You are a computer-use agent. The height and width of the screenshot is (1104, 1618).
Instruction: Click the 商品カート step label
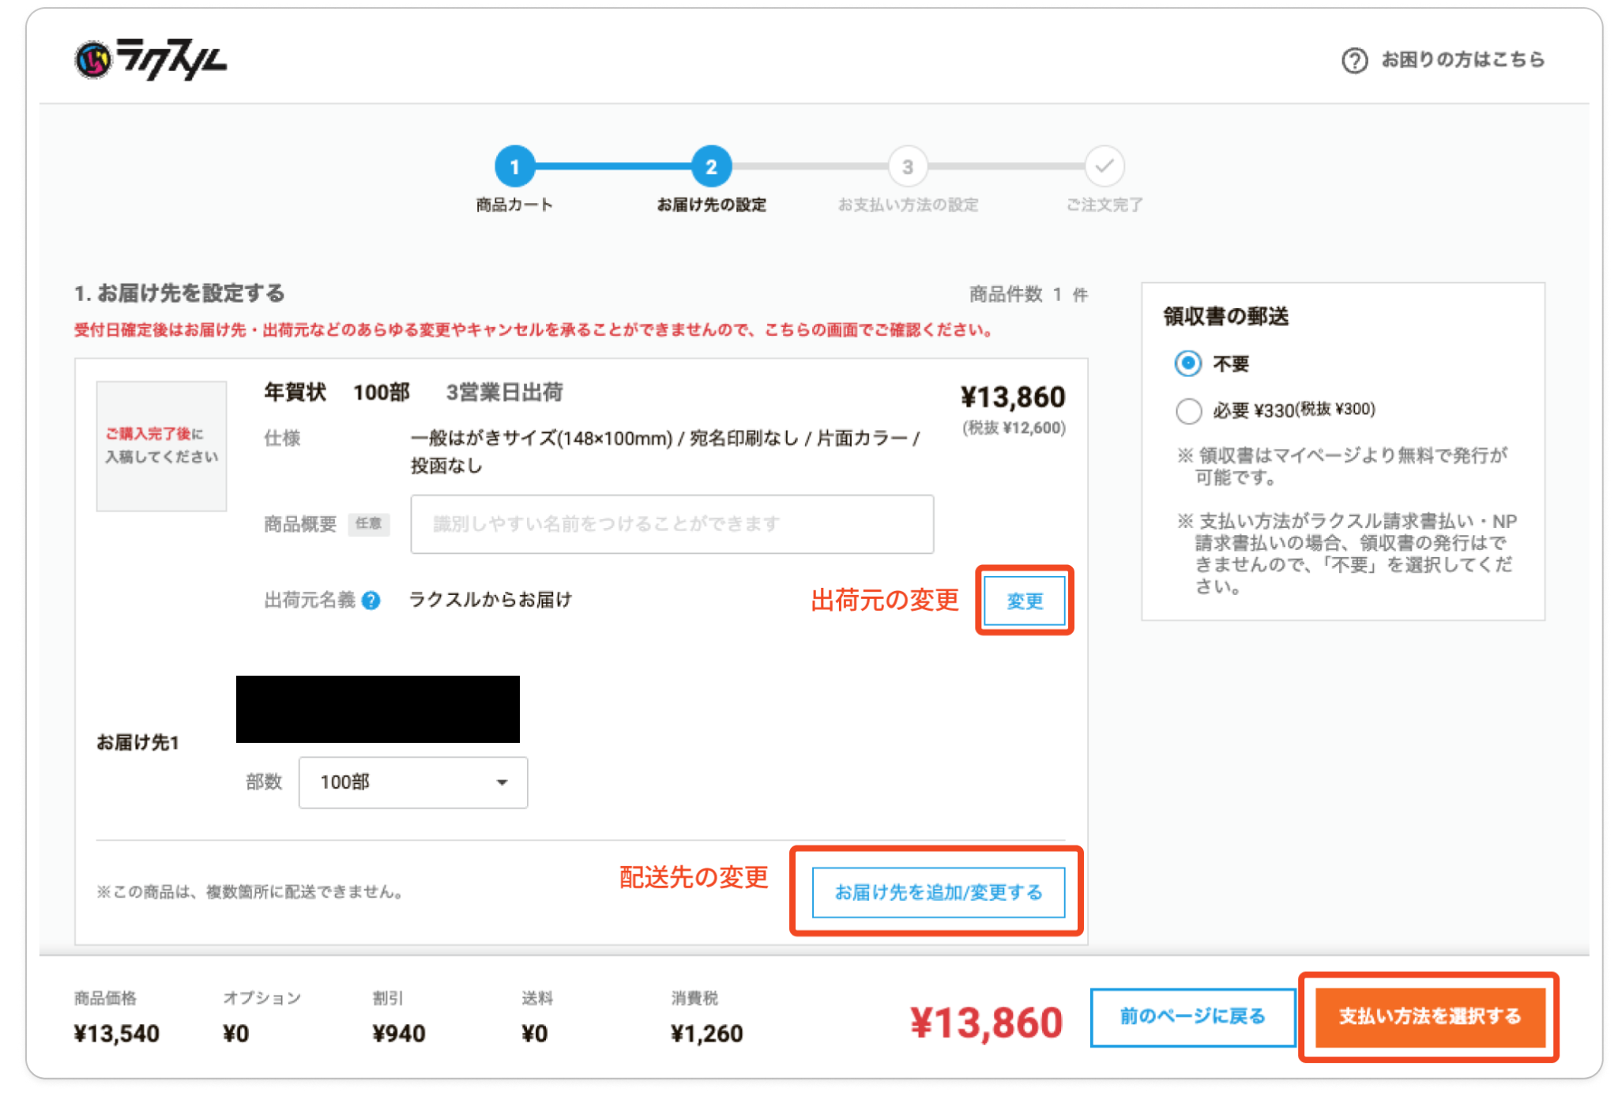pos(514,205)
